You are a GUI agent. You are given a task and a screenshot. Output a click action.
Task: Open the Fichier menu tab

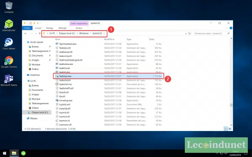point(27,28)
